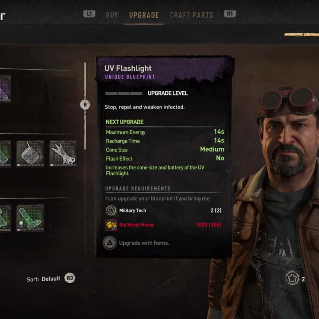Click the upgrade level progress bar
The width and height of the screenshot is (319, 319).
[124, 93]
